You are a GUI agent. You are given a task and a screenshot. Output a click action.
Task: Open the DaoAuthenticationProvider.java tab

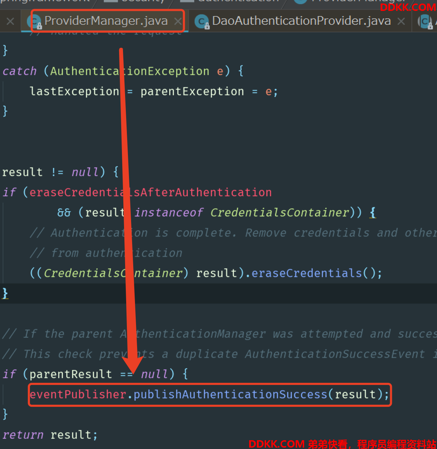tap(301, 21)
